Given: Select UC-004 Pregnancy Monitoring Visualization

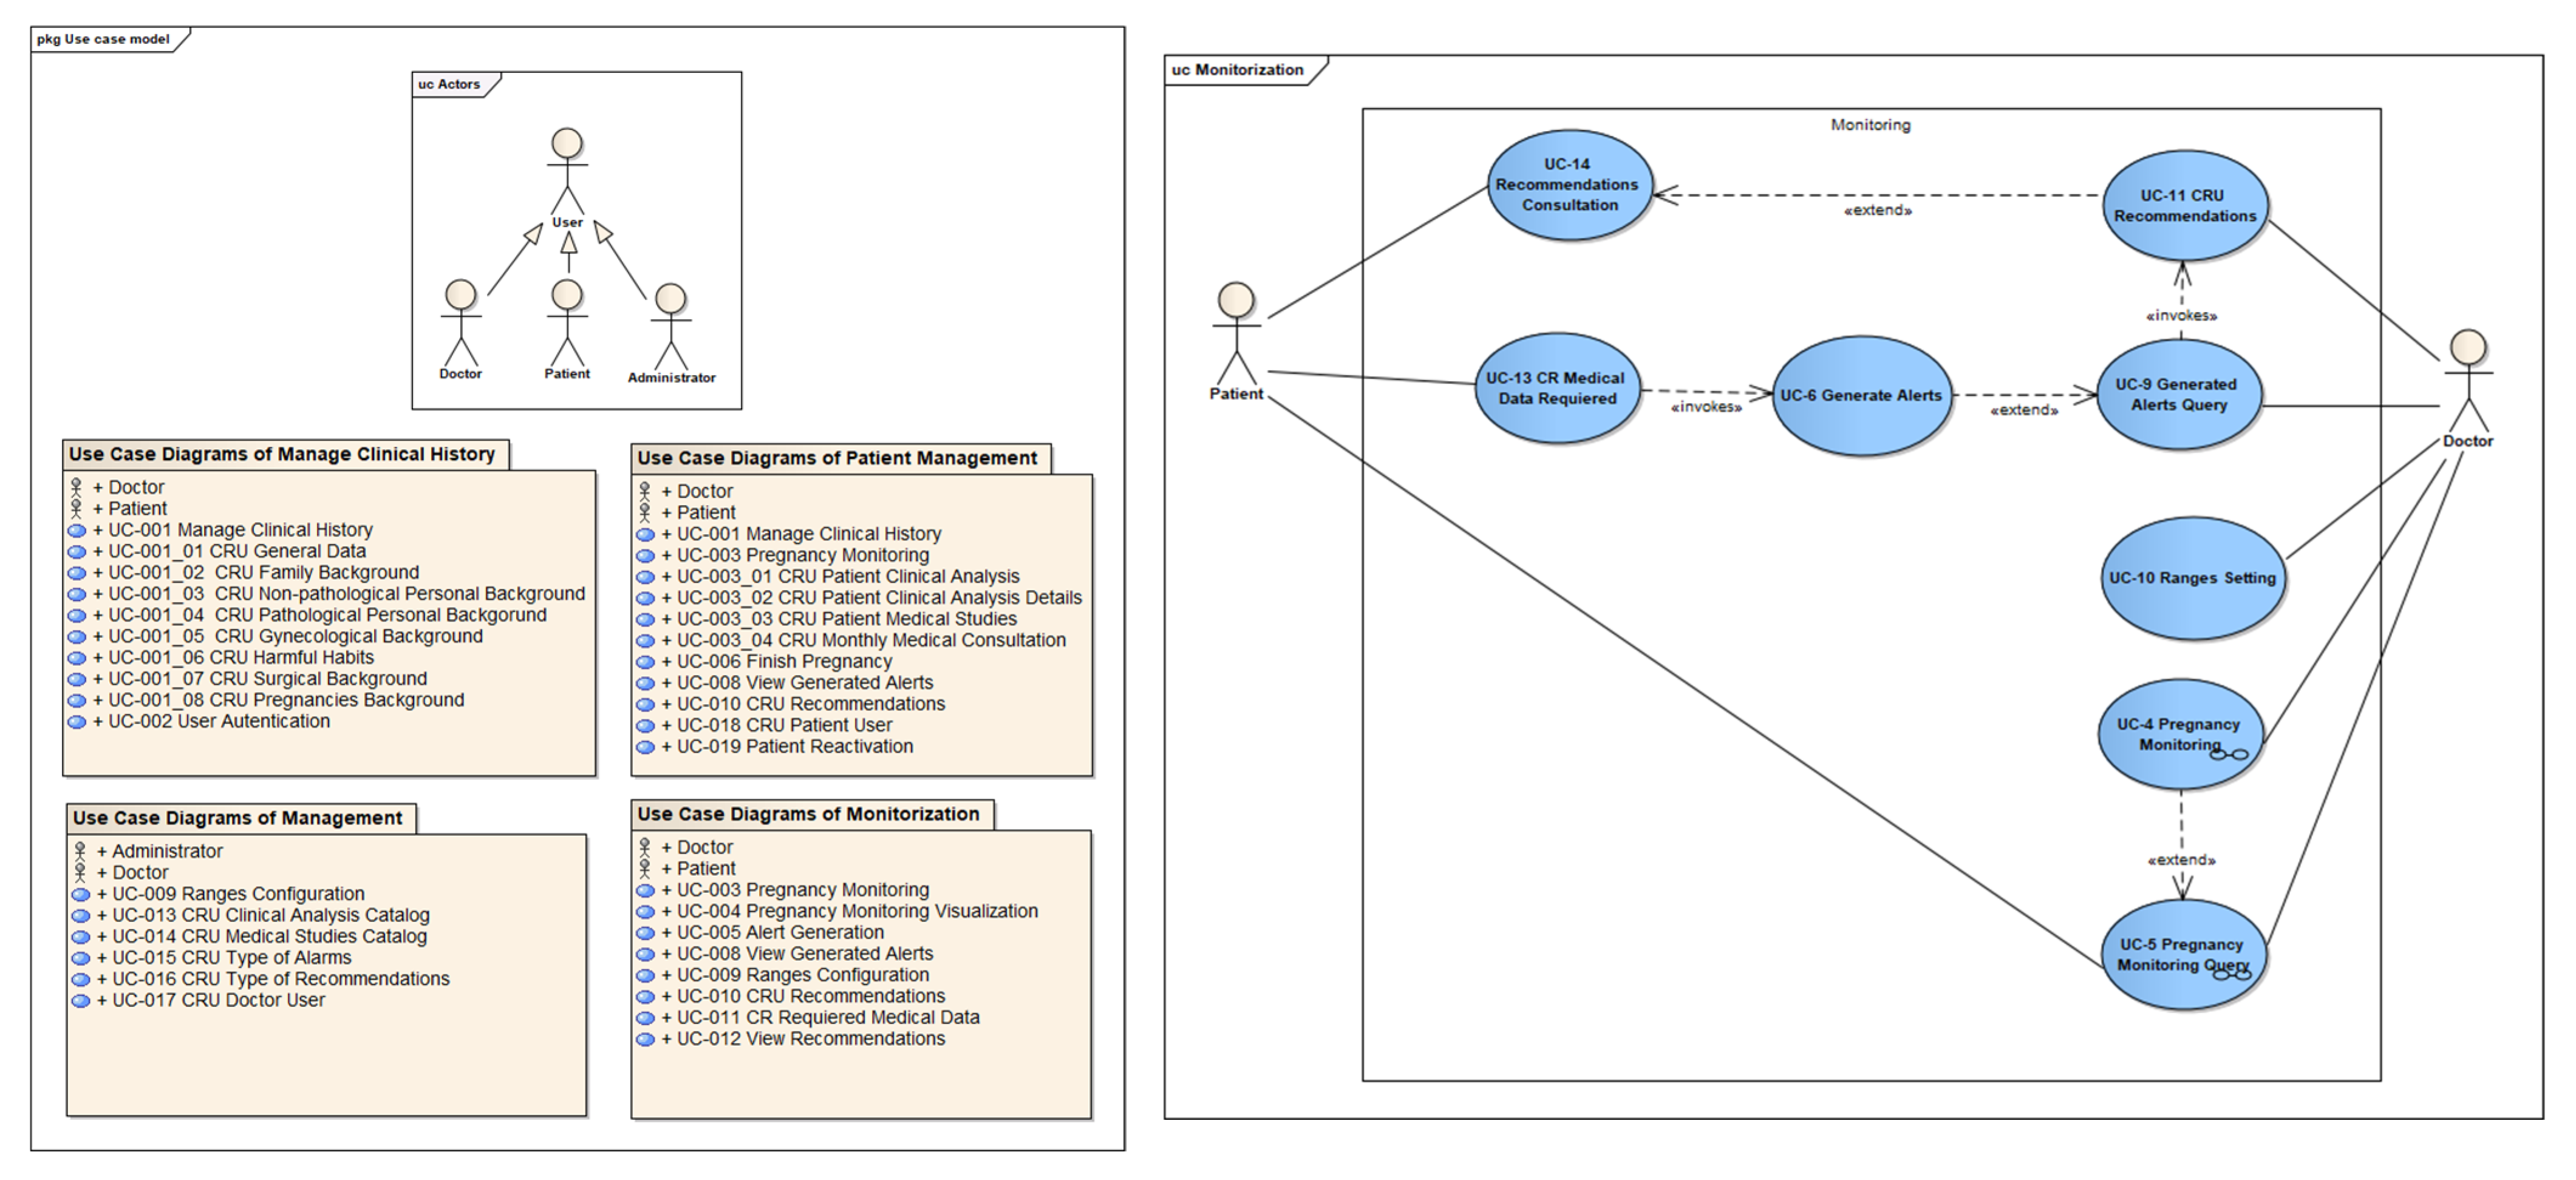Looking at the screenshot, I should 838,911.
